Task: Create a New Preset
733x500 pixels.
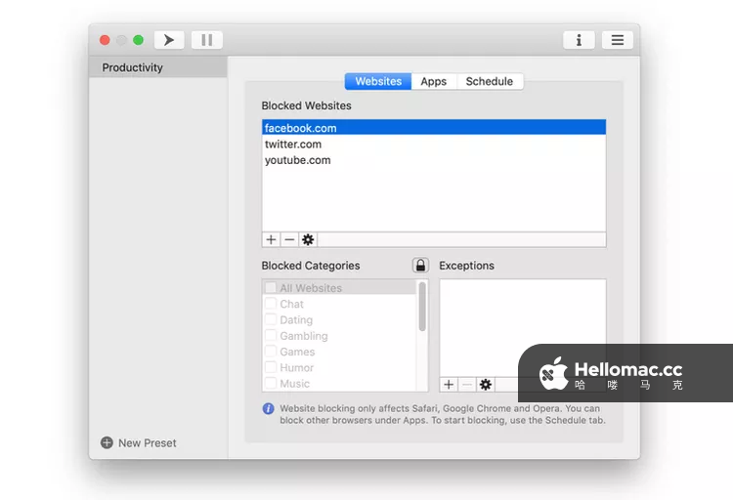Action: click(139, 442)
